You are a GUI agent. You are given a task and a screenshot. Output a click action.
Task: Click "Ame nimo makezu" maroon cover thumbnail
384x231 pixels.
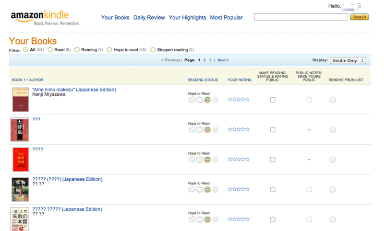coord(21,100)
